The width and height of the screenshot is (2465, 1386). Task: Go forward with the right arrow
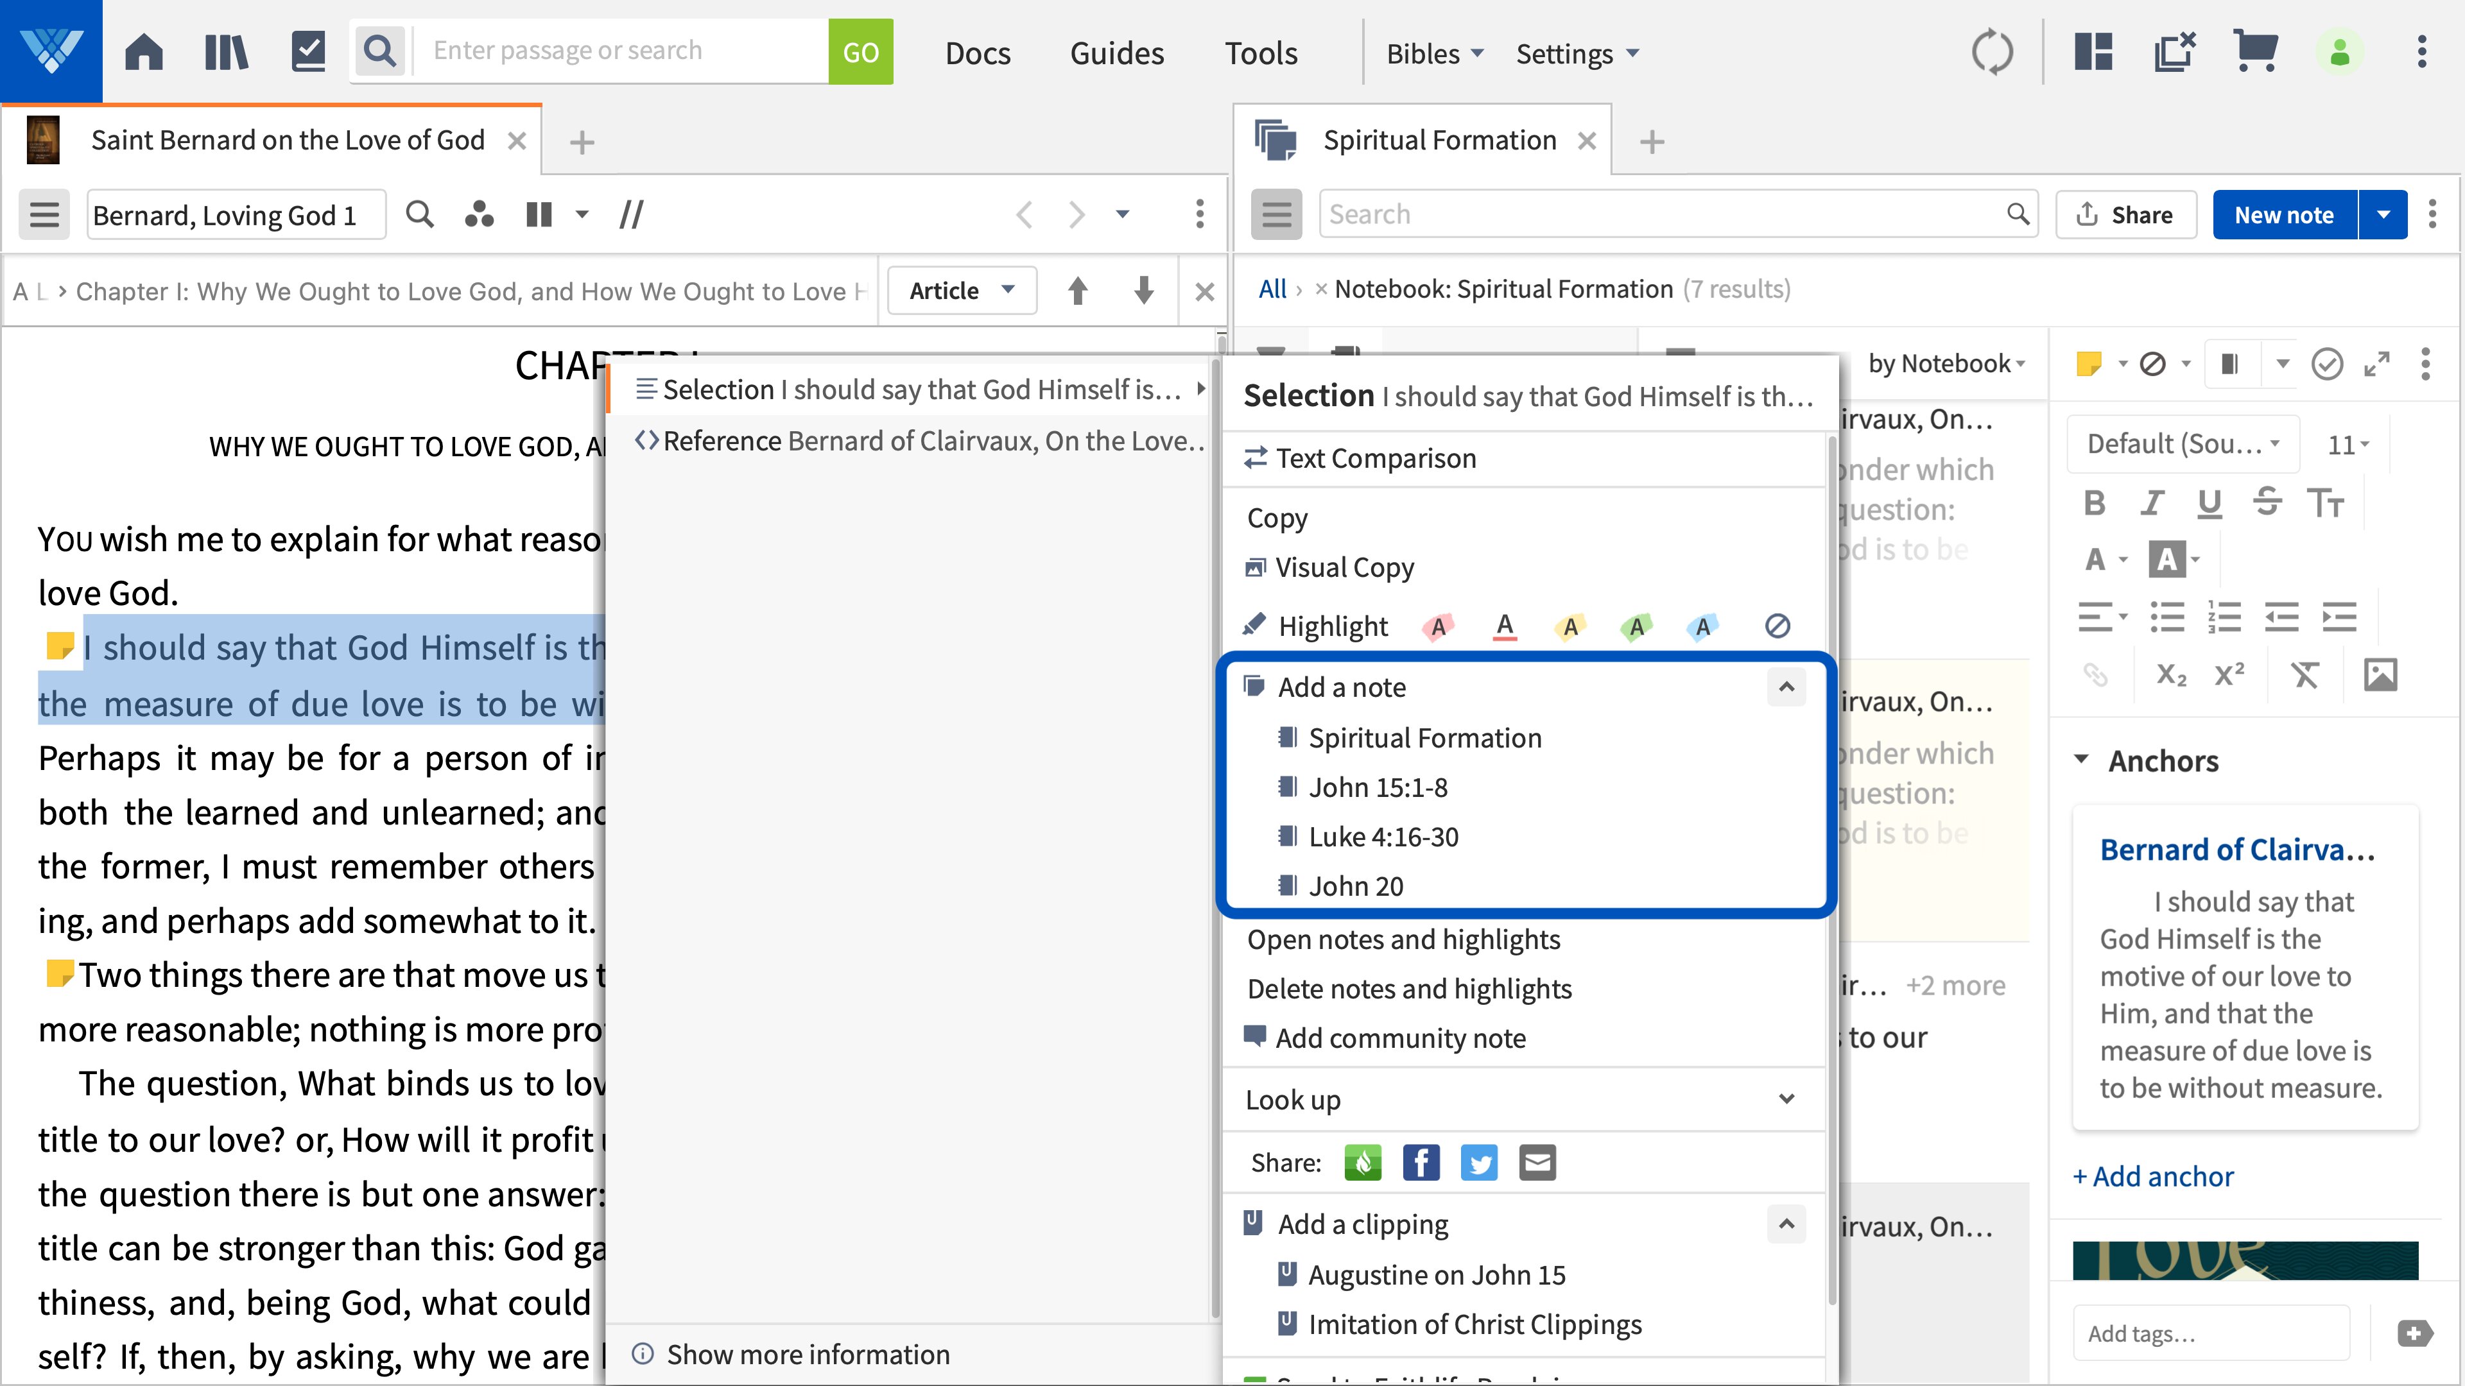pyautogui.click(x=1077, y=214)
